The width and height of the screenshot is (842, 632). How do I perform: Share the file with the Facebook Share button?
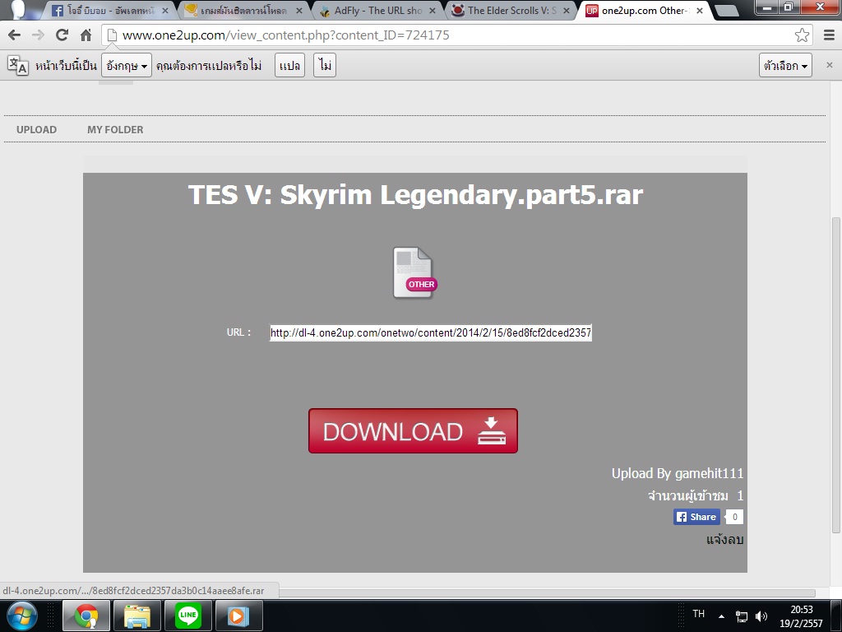[696, 517]
